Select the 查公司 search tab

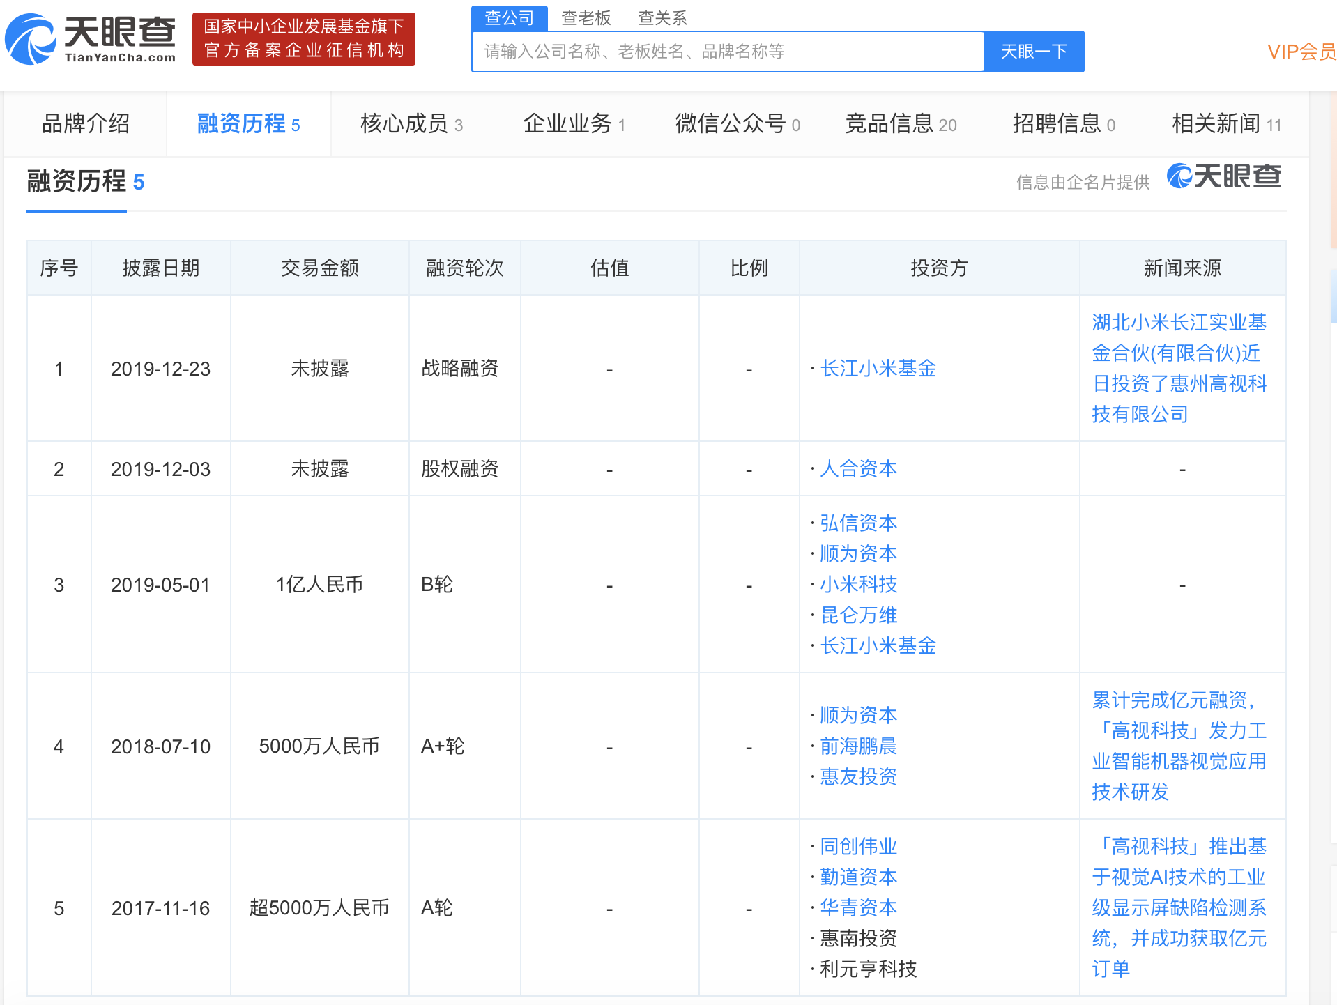tap(510, 18)
